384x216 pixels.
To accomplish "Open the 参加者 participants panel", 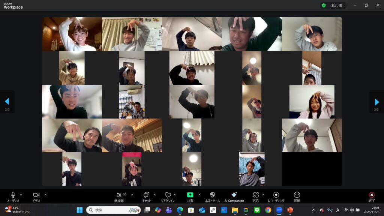I will pyautogui.click(x=119, y=195).
